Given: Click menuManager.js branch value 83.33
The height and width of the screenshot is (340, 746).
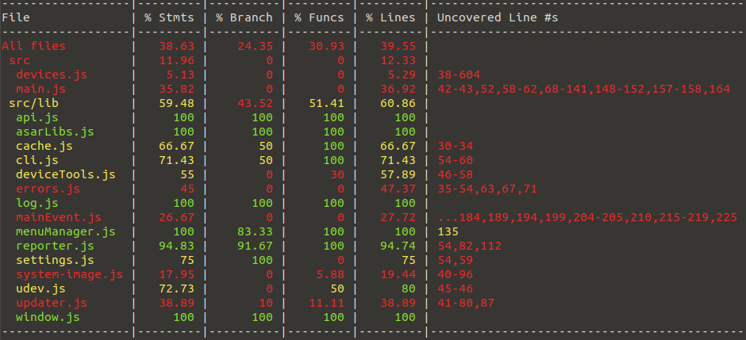Looking at the screenshot, I should pos(255,231).
